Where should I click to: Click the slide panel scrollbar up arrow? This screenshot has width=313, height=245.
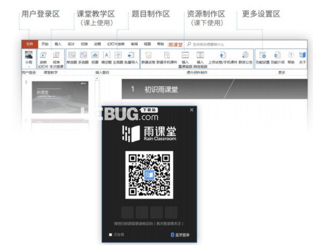(x=97, y=78)
